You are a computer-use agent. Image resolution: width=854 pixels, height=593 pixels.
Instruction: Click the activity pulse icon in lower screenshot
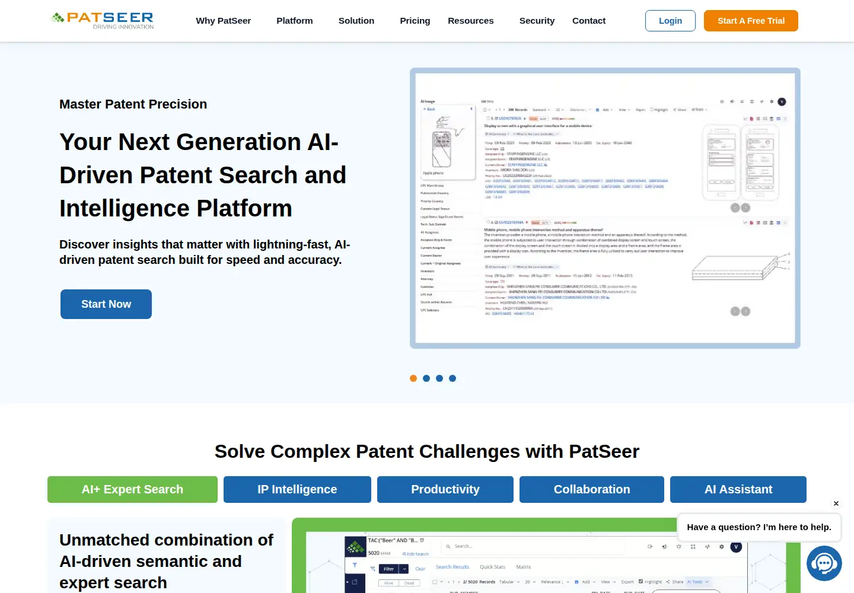click(707, 546)
